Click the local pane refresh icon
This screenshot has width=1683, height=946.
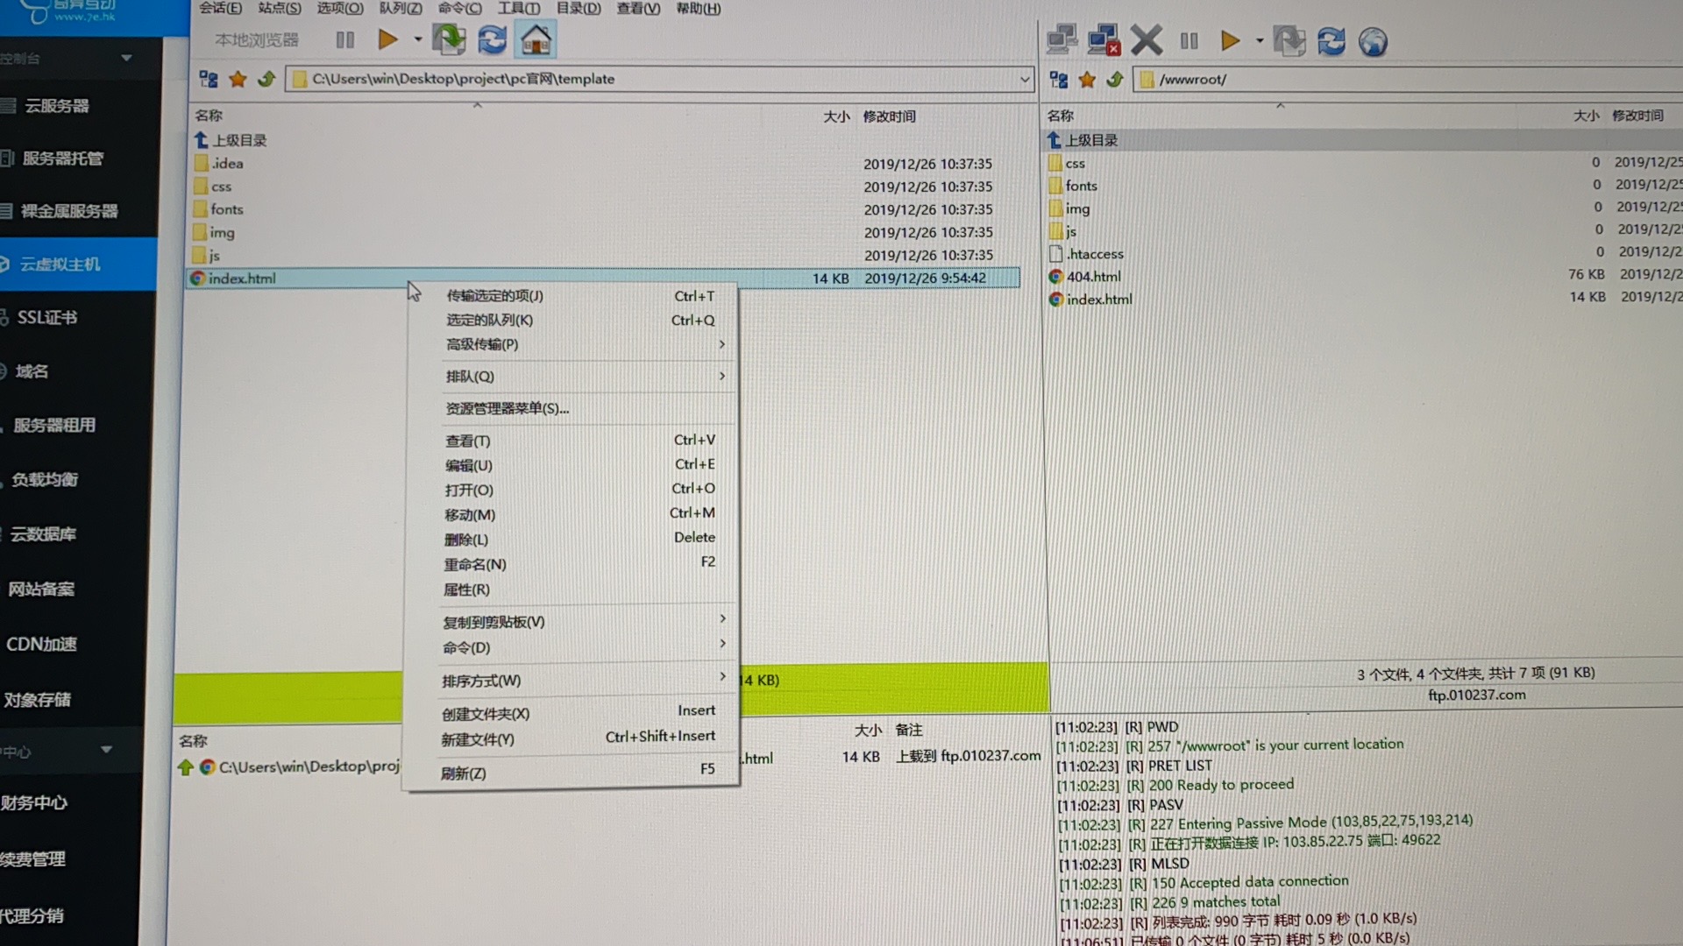(492, 40)
